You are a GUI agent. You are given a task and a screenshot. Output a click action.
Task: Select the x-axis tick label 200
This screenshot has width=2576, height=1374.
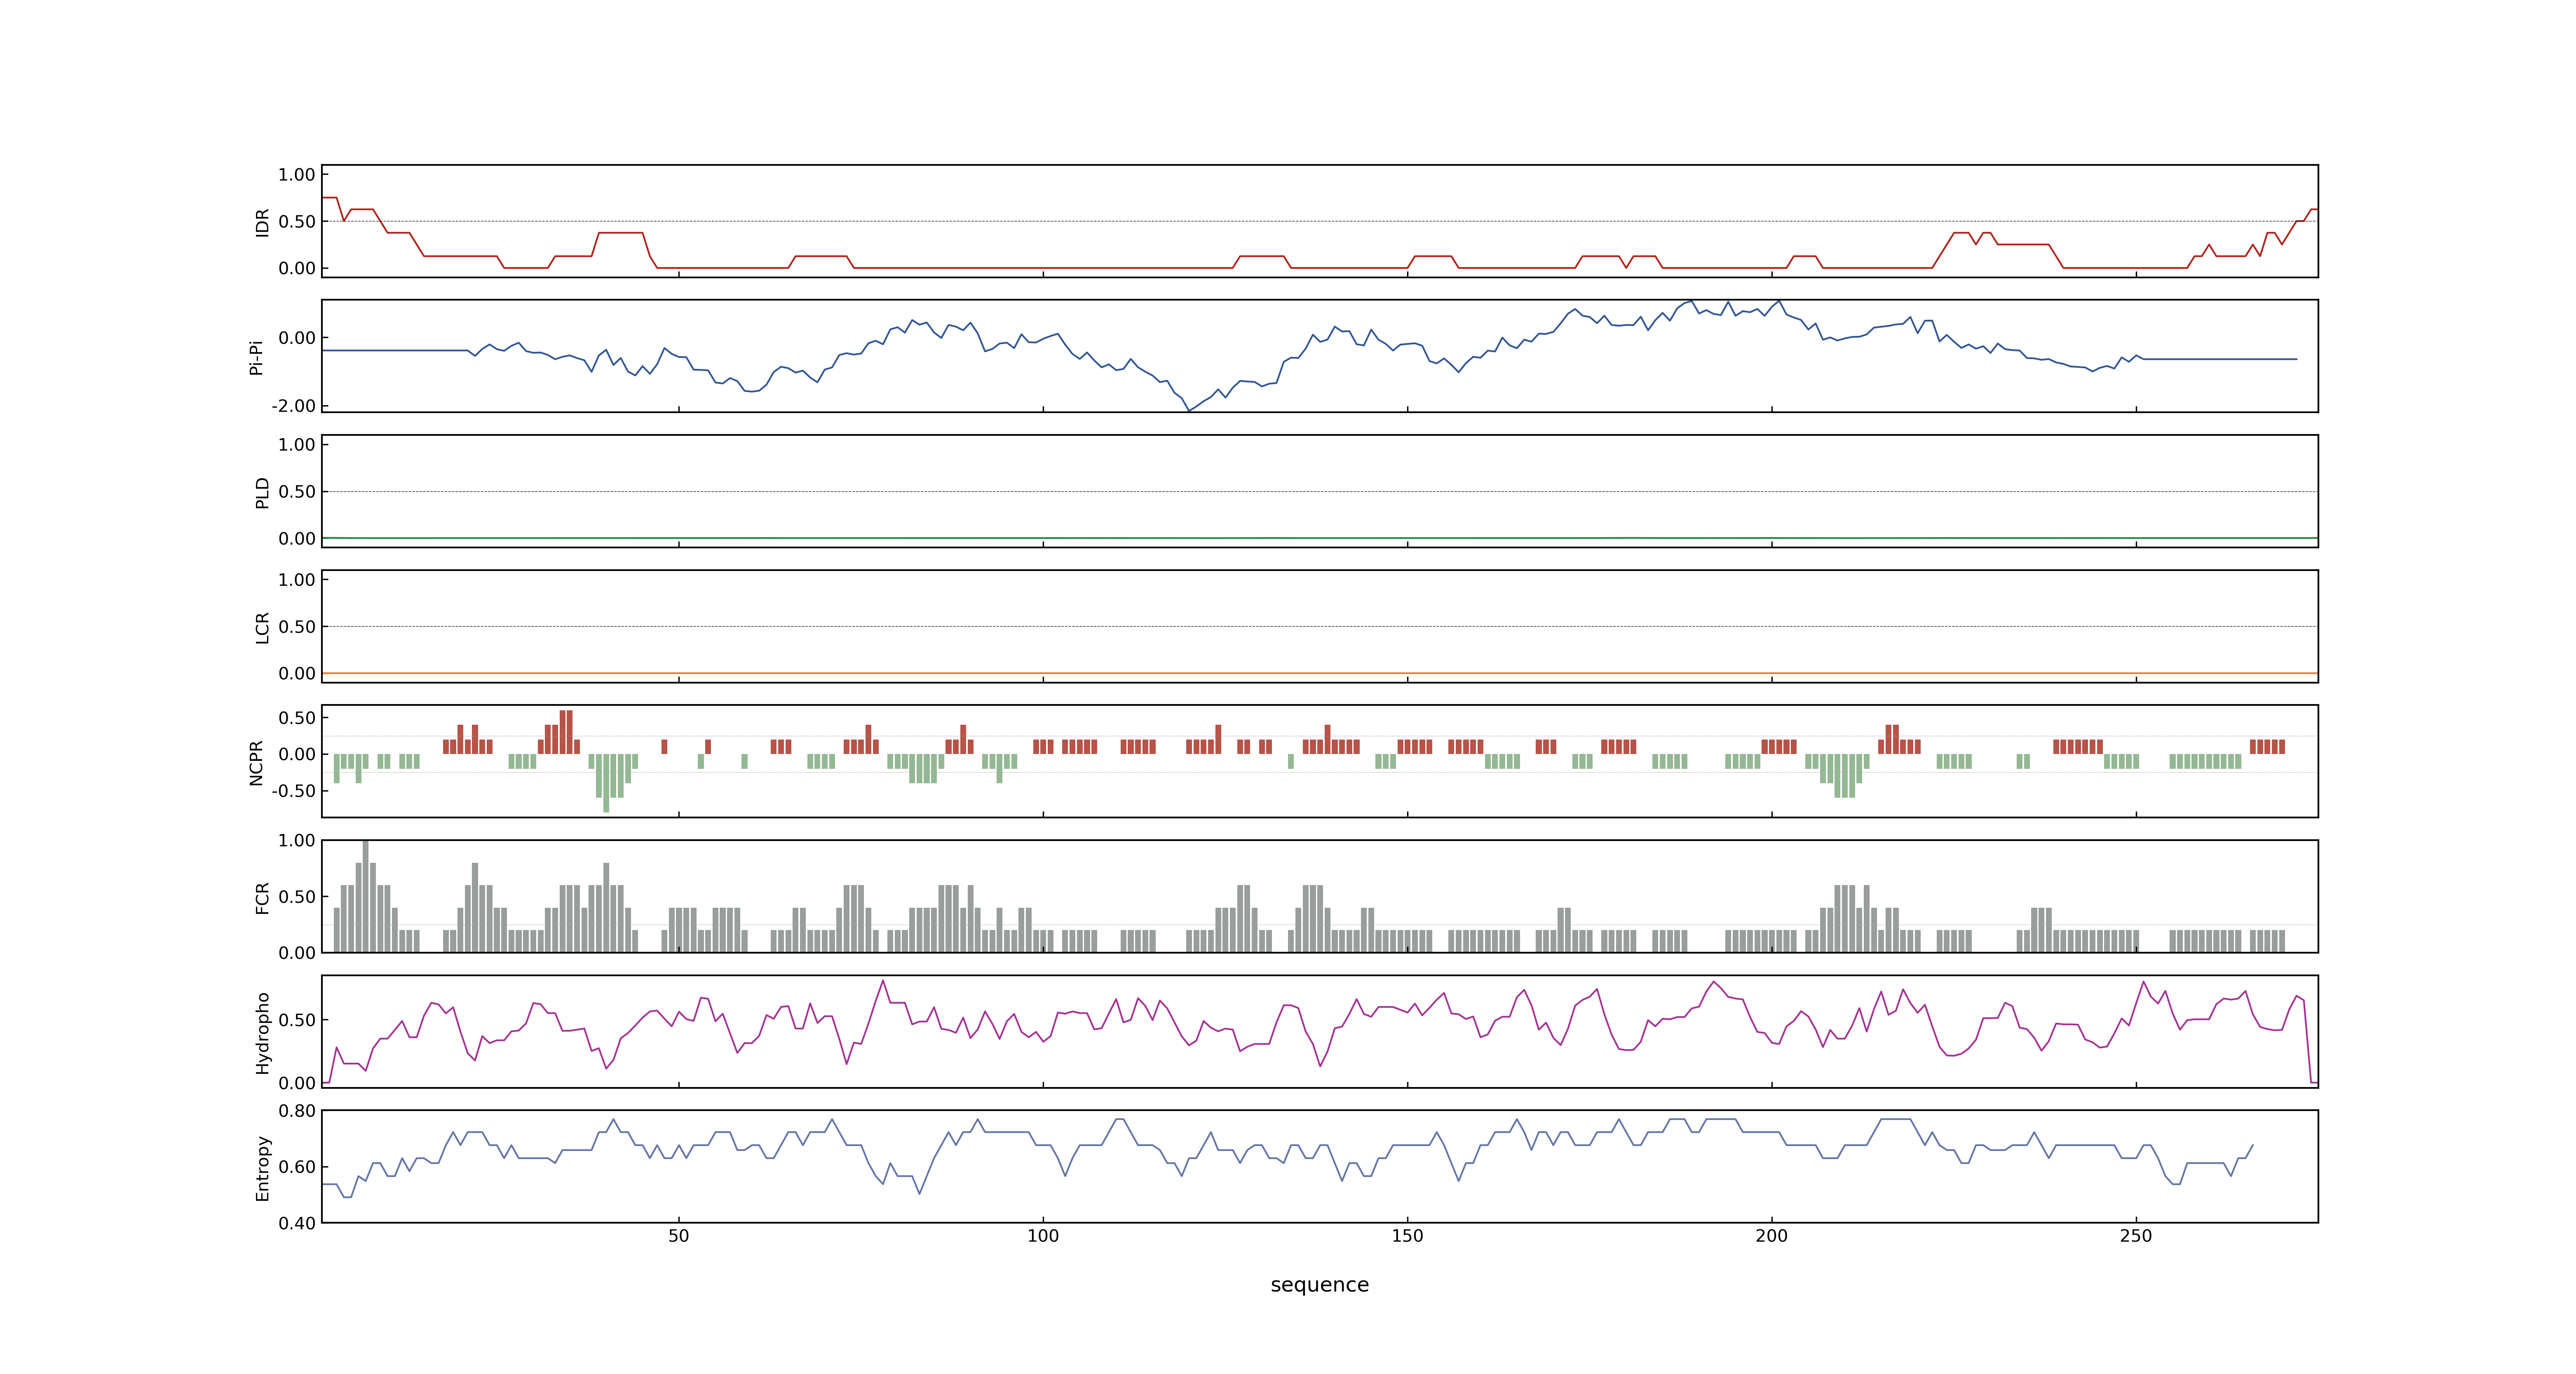pyautogui.click(x=1771, y=1236)
